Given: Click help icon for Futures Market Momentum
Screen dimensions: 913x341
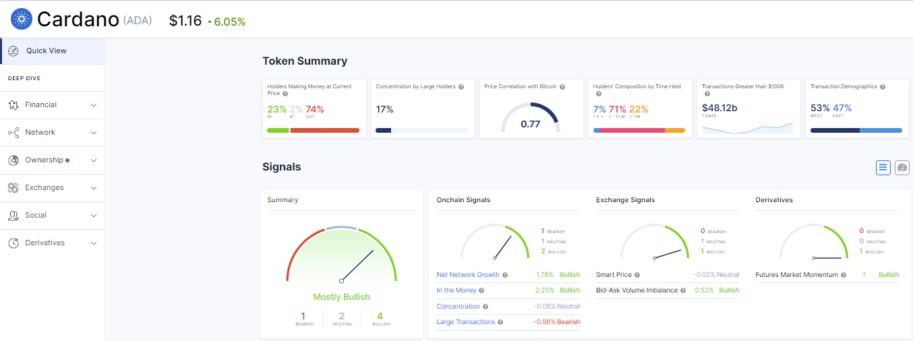Looking at the screenshot, I should point(844,275).
